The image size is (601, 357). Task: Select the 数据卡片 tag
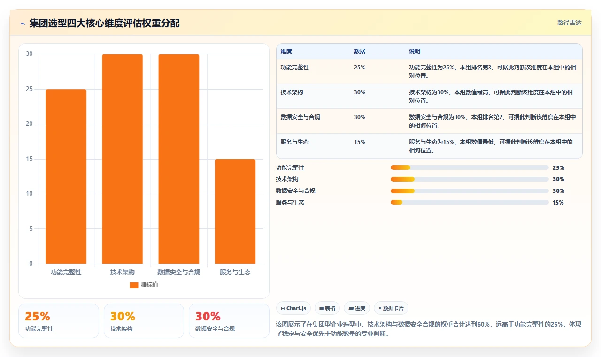coord(391,308)
